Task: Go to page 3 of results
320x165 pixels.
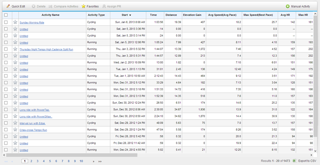Action: 37,161
